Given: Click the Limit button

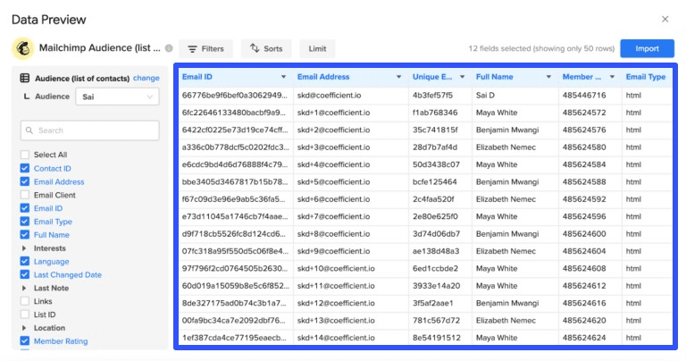Looking at the screenshot, I should (x=317, y=48).
